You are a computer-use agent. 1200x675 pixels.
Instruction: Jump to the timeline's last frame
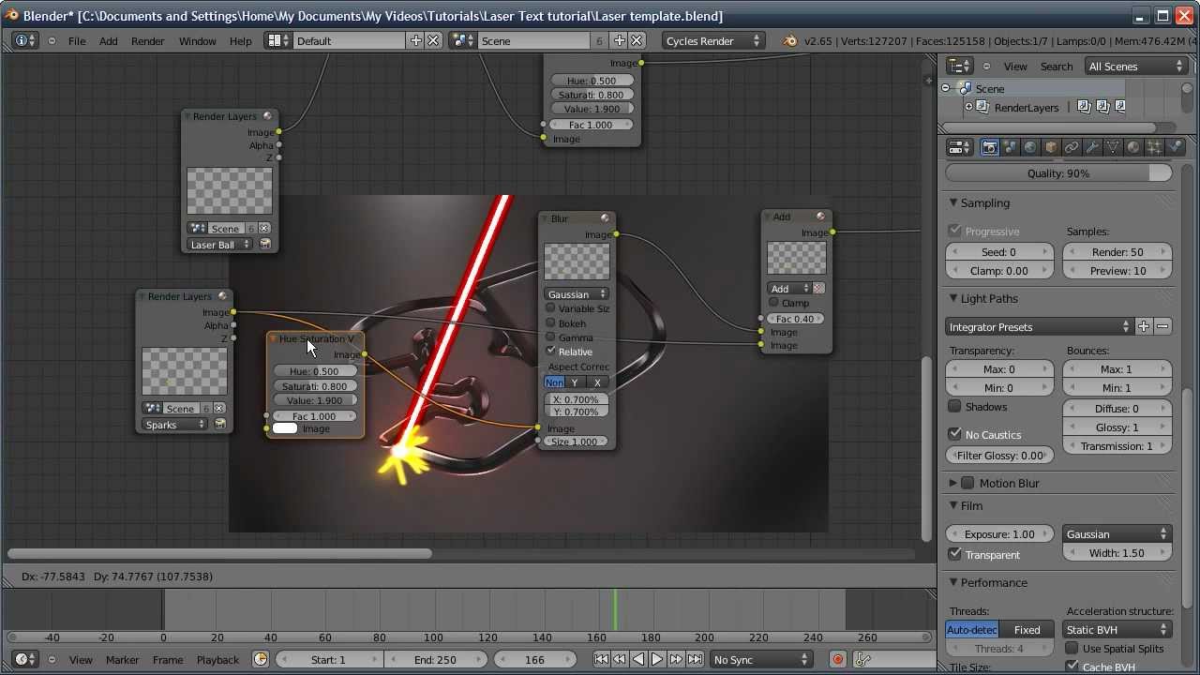pos(695,660)
